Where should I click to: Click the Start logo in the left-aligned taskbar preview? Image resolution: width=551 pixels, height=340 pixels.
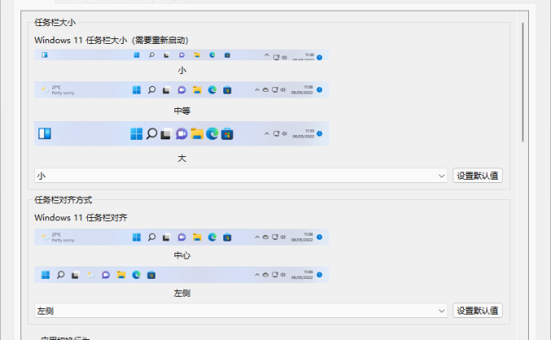pos(45,275)
